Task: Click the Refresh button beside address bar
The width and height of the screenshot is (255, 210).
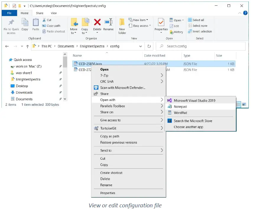Action: point(149,46)
